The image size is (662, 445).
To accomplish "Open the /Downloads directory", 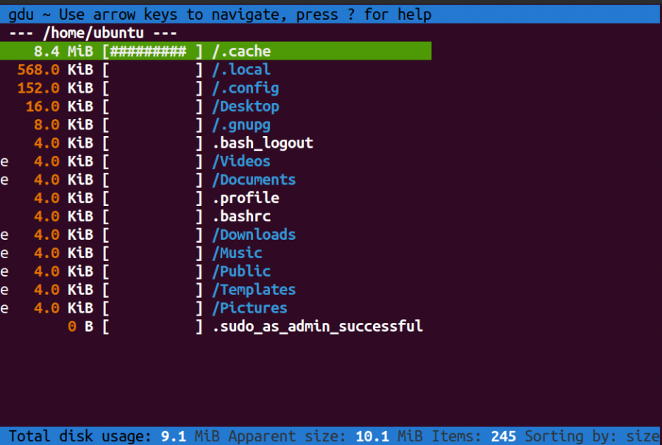I will coord(254,235).
